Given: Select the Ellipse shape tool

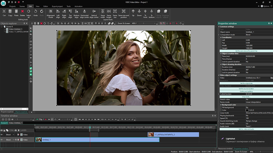Looking at the screenshot, I should pyautogui.click(x=31, y=45).
